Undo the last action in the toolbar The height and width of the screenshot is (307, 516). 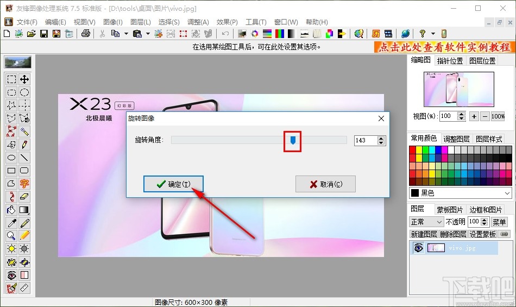coord(225,34)
